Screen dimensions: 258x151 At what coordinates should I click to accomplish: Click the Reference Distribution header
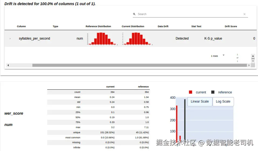click(x=98, y=26)
